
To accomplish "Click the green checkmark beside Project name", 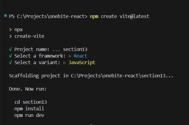I will pos(10,49).
